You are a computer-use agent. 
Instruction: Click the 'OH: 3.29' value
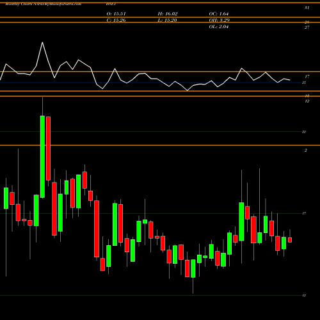(x=219, y=20)
